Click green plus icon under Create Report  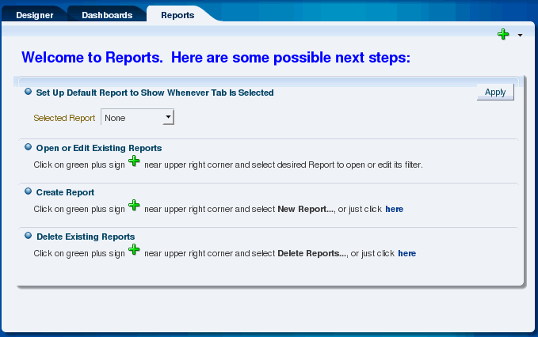coord(134,205)
